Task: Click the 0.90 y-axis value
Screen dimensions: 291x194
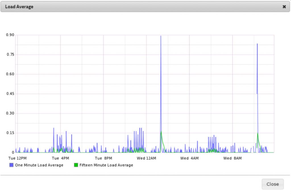Action: click(11, 35)
